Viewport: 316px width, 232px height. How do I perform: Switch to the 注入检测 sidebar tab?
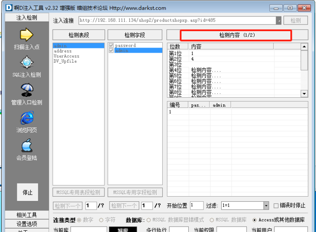point(27,18)
